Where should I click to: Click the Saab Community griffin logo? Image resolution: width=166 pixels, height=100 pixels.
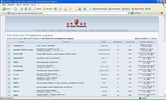77,22
